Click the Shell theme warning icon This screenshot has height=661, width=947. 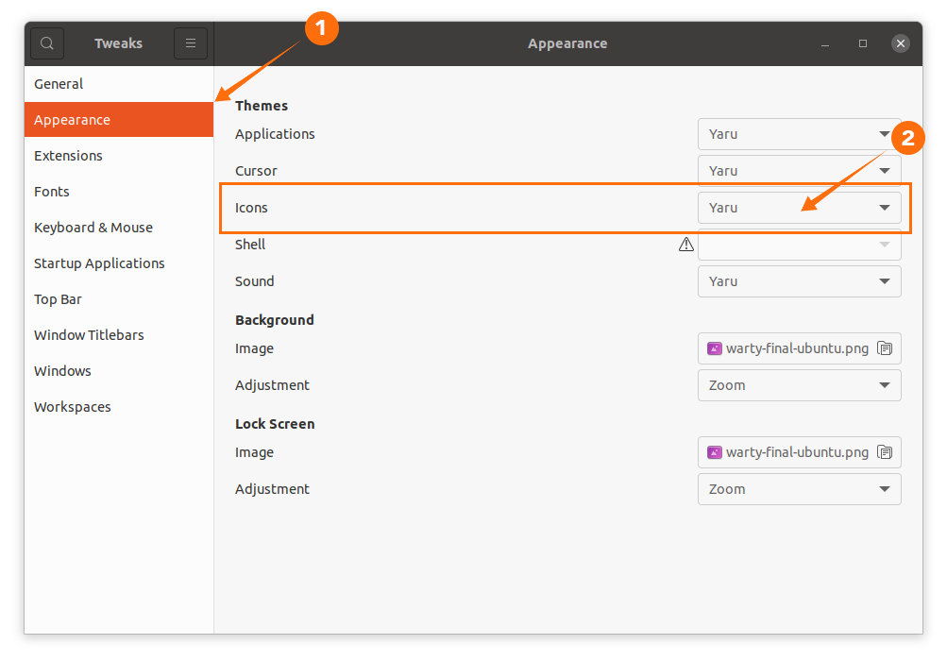[686, 245]
